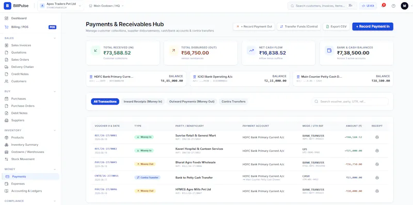Click the Export CSV button

pos(336,27)
